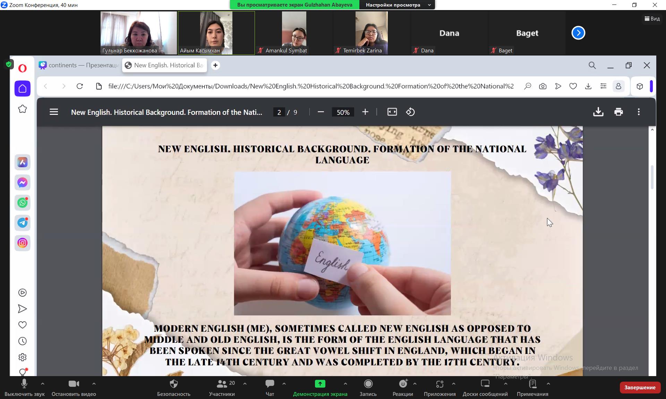This screenshot has height=399, width=666.
Task: Start Запись recording
Action: tap(368, 384)
